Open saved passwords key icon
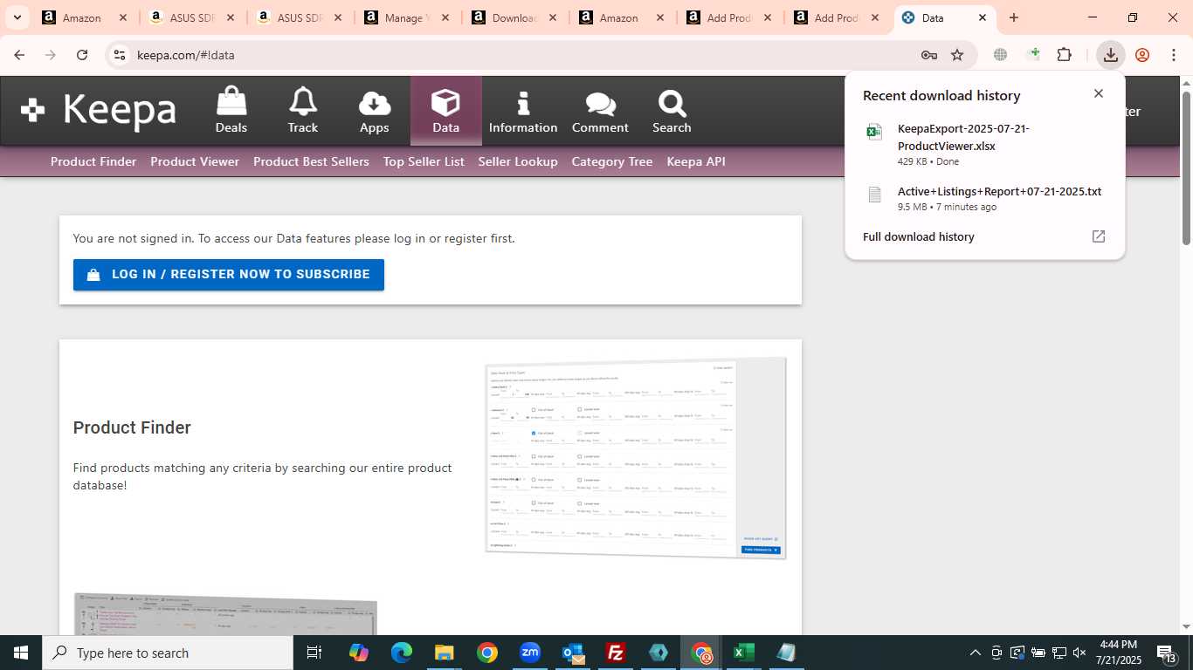Screen dimensions: 1193x670 click(929, 55)
